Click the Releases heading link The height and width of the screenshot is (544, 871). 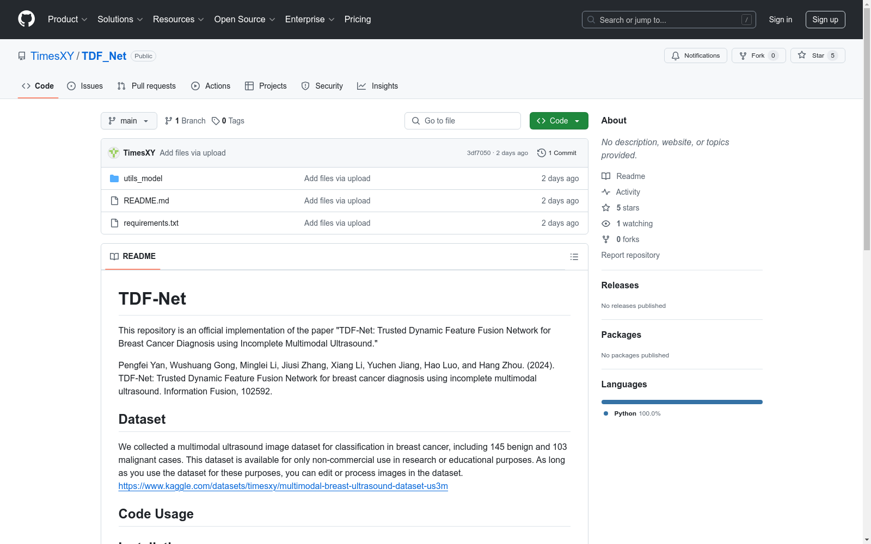[620, 285]
